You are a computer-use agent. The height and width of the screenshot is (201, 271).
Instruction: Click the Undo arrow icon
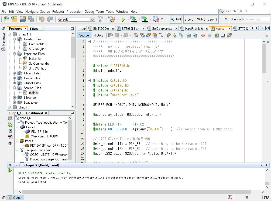tap(42, 19)
